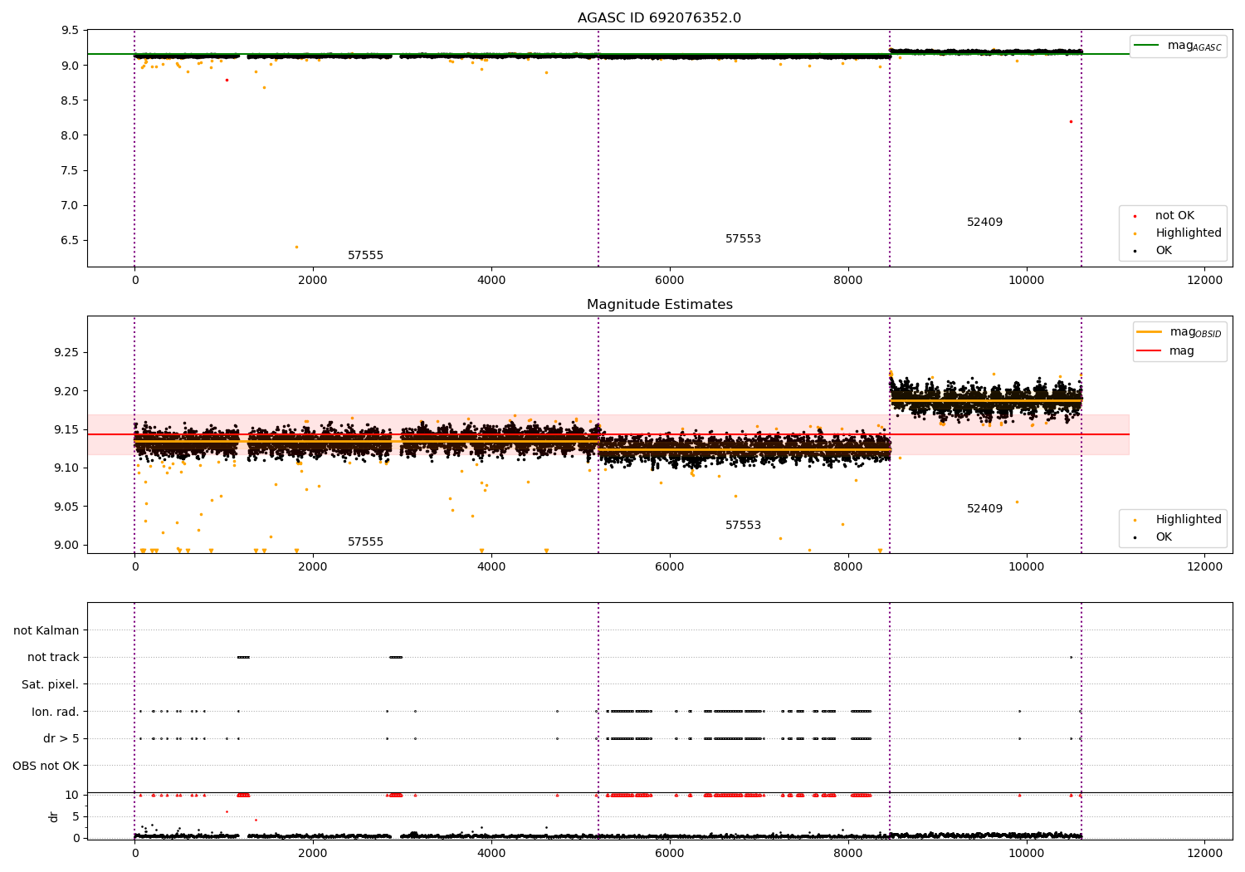The width and height of the screenshot is (1245, 872).
Task: Click the 9.5 y-axis tick in top plot
Action: (71, 31)
